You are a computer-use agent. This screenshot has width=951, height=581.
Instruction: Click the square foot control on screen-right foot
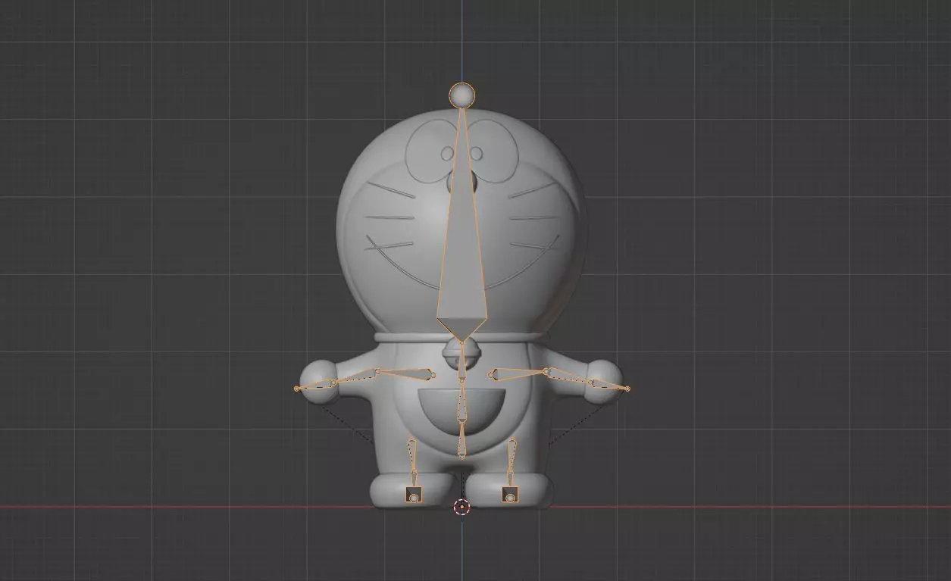click(510, 495)
